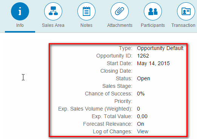Viewport: 197px width, 139px height.
Task: Click the Forecast Relevance On value
Action: coord(140,124)
